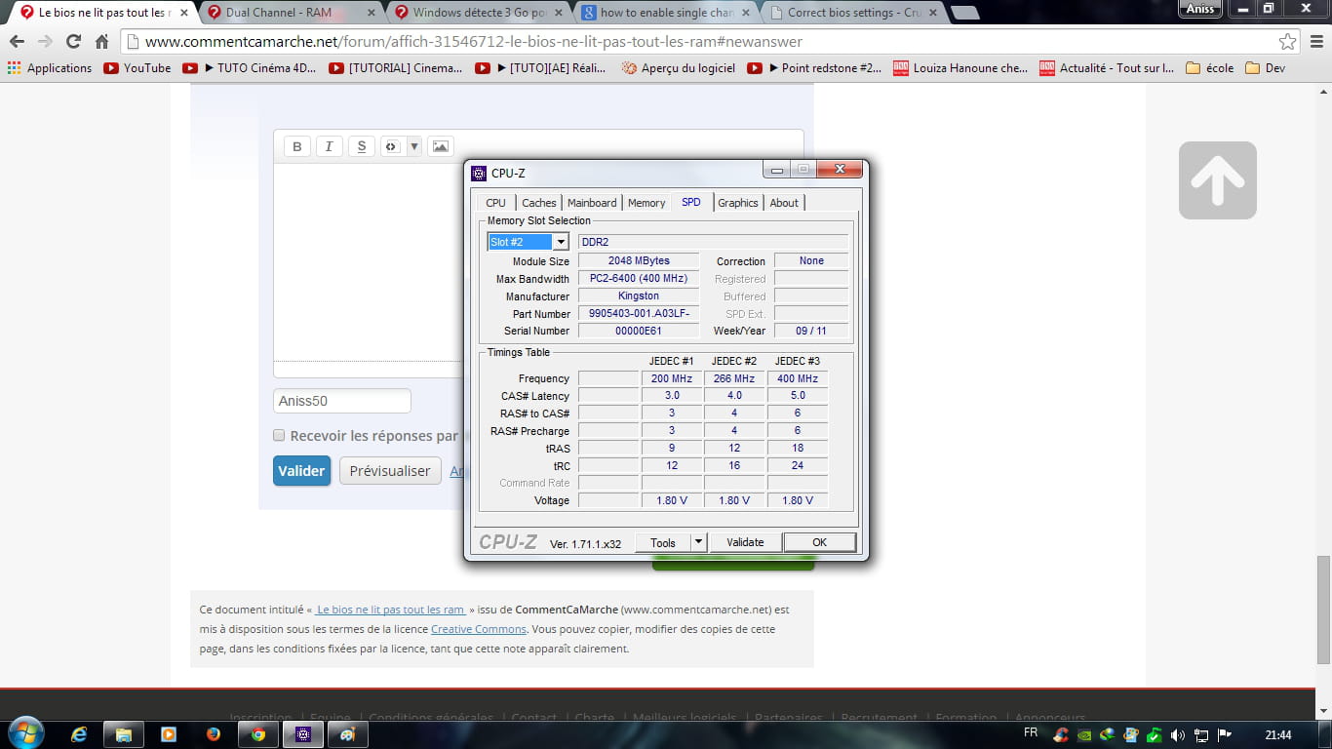Select the 9905403-001.A03LF- part number value

(x=639, y=314)
